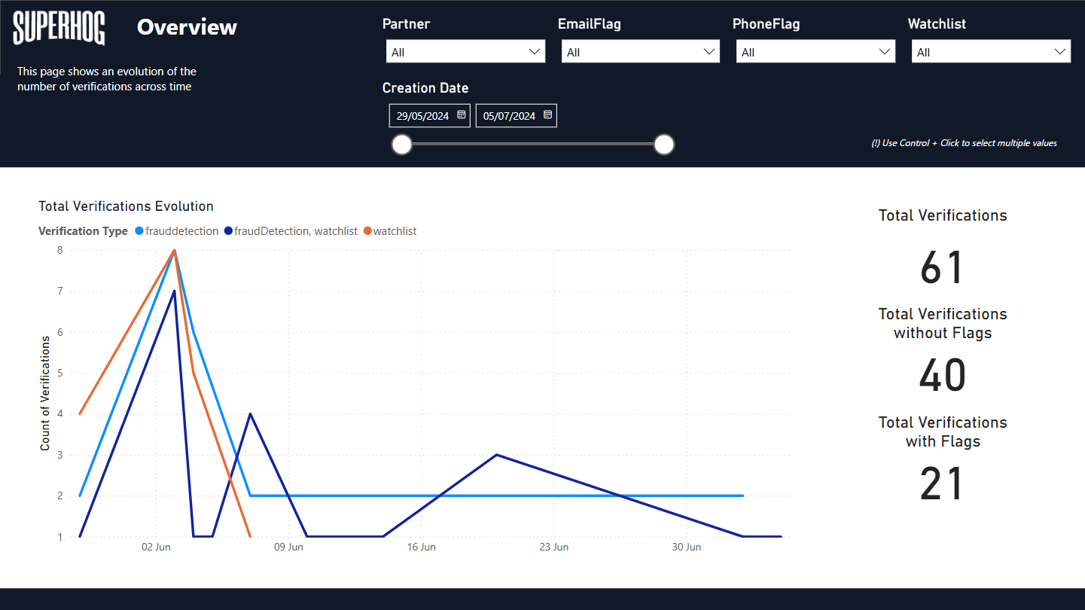The height and width of the screenshot is (610, 1085).
Task: Open end date calendar picker icon
Action: click(x=548, y=115)
